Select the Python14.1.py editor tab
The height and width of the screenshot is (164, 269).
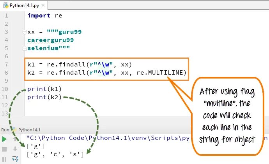point(24,5)
